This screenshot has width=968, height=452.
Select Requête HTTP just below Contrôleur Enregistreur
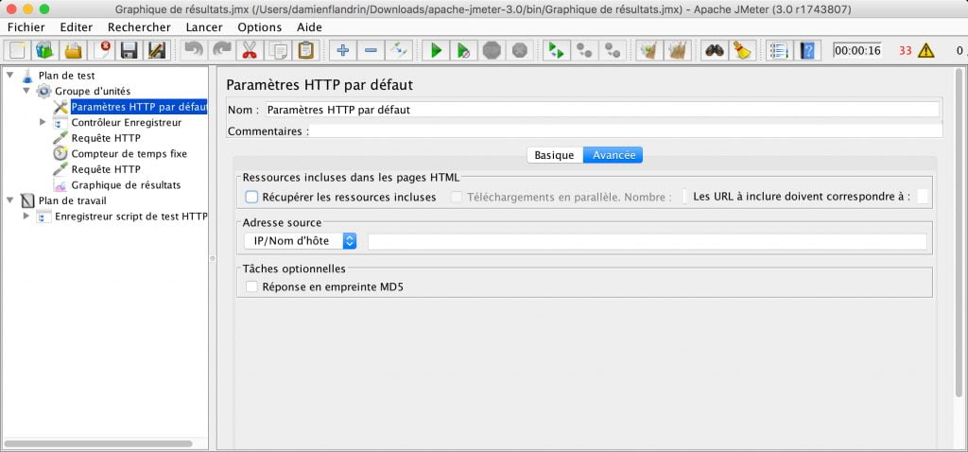coord(106,138)
